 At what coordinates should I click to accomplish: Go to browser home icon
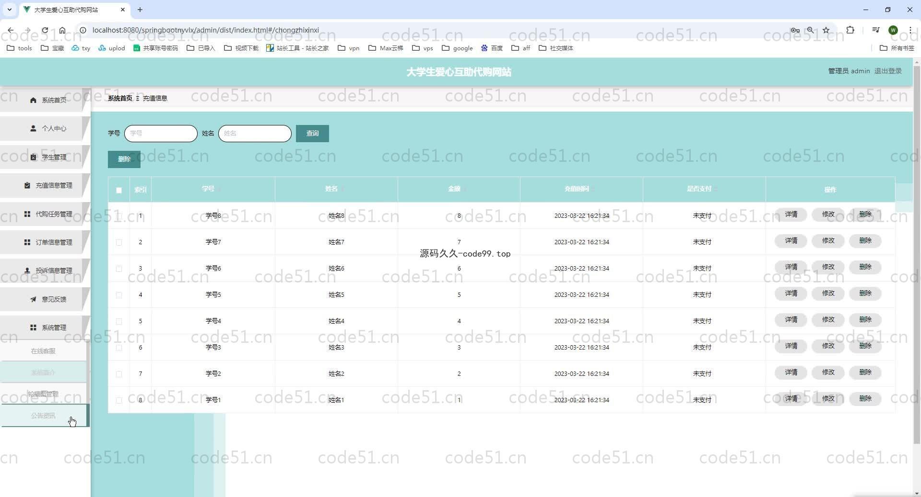pos(62,30)
